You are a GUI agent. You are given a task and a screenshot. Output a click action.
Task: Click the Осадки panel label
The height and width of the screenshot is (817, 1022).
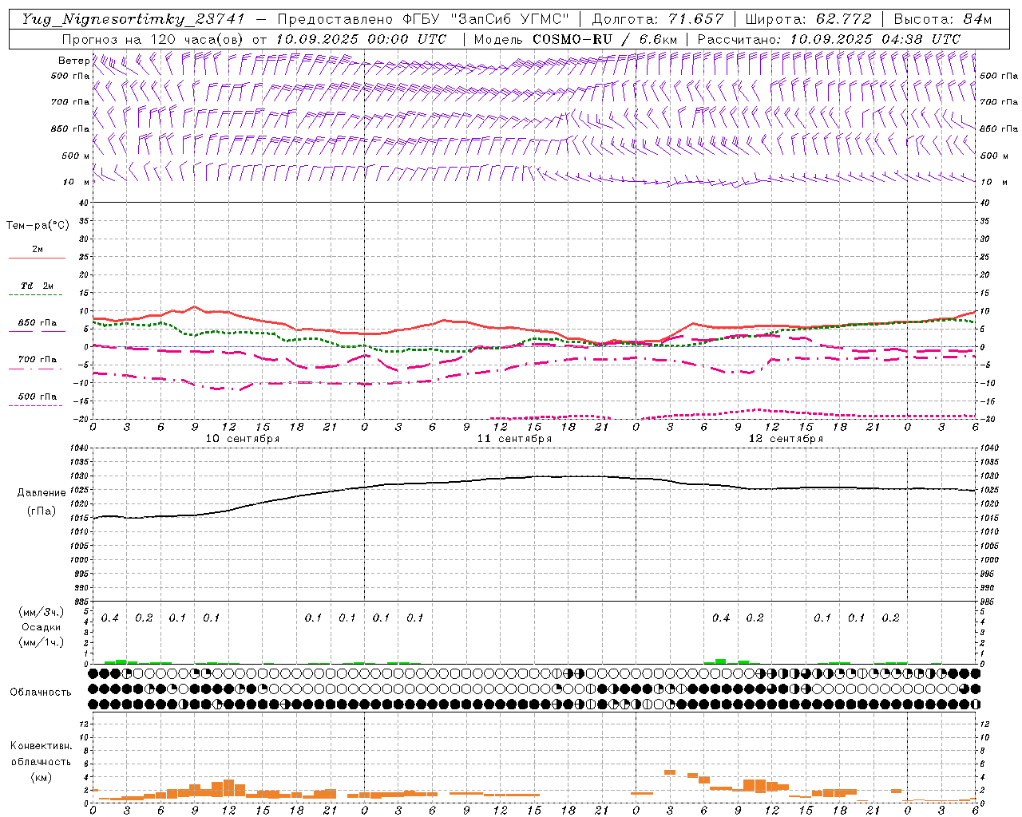coord(42,627)
